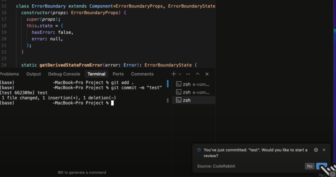Switch to the Problems tab

click(x=9, y=74)
